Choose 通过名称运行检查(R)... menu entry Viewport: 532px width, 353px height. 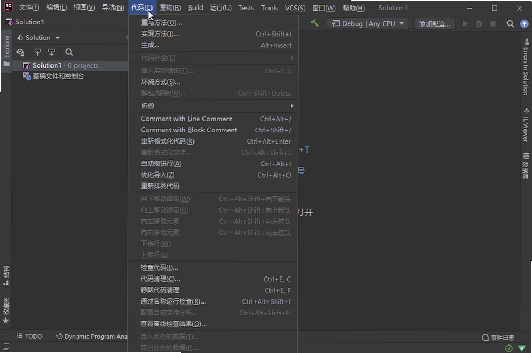pos(213,301)
